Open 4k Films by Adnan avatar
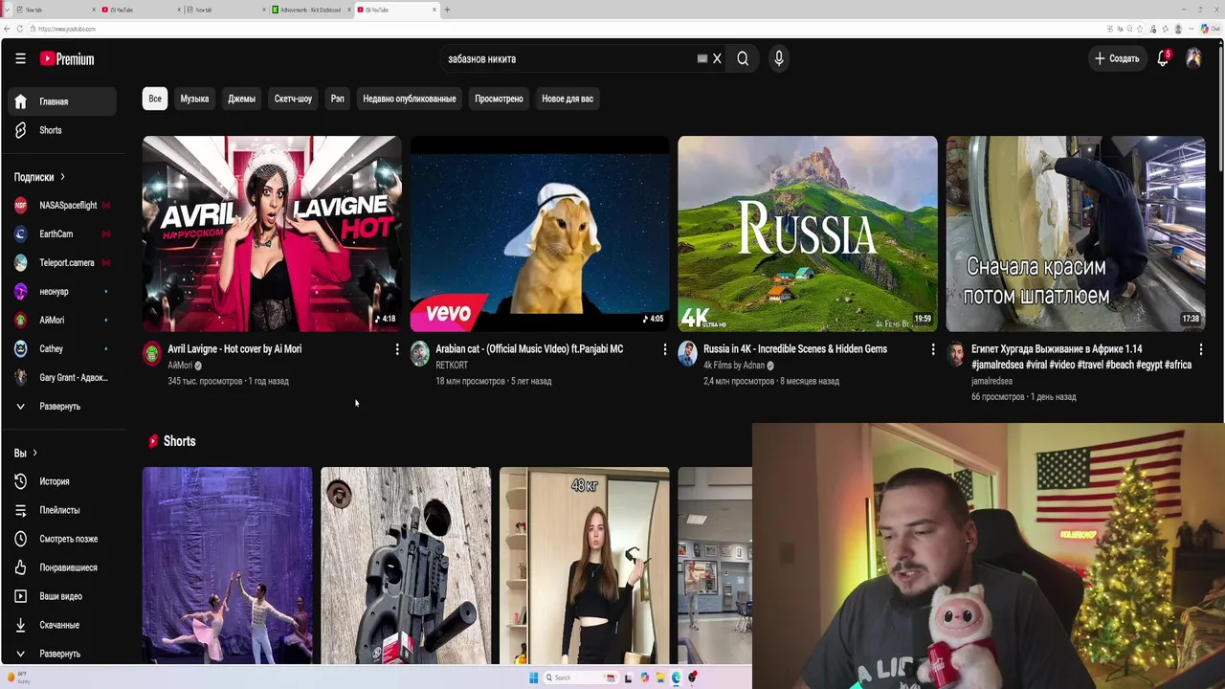This screenshot has width=1225, height=689. [688, 354]
